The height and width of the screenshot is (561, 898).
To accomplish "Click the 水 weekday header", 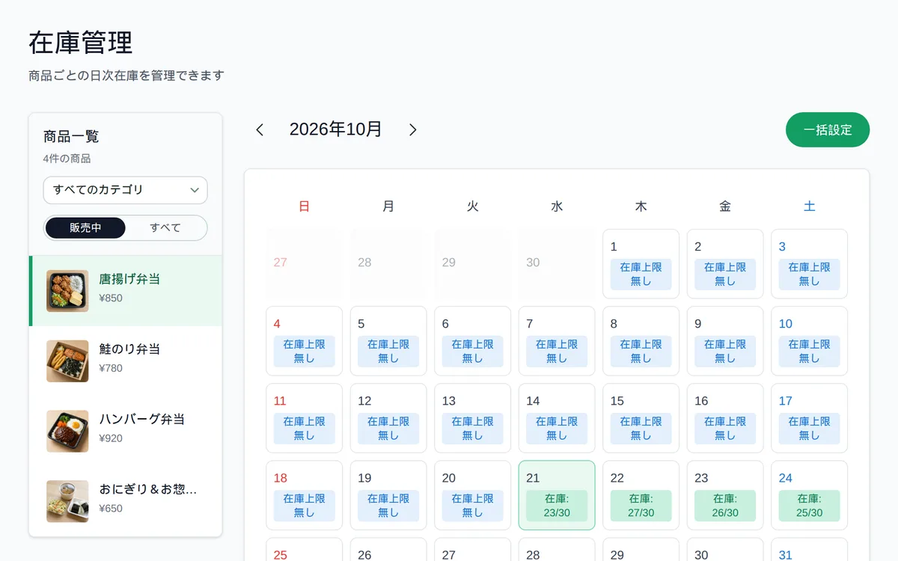I will tap(557, 206).
